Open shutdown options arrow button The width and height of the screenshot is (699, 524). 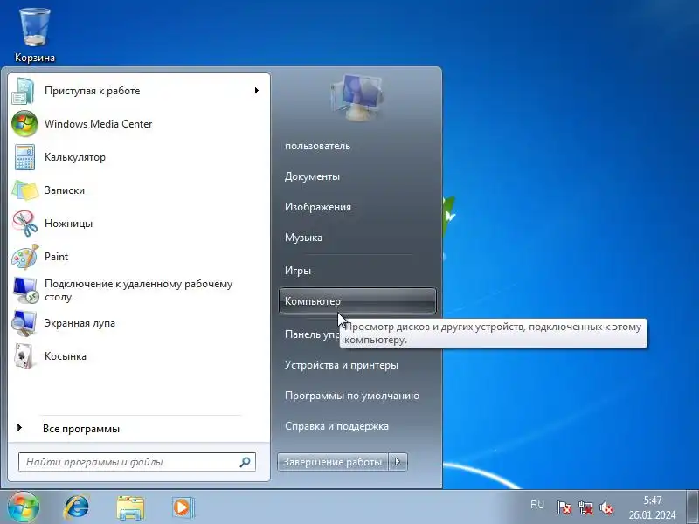(x=398, y=462)
